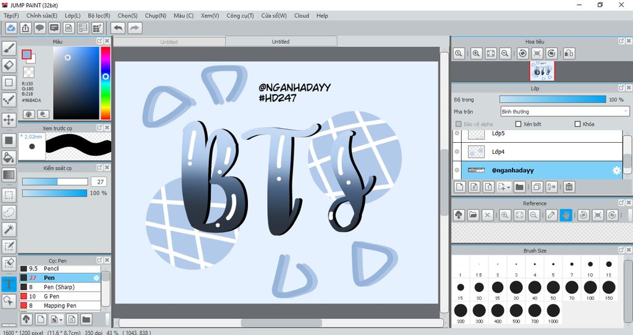Toggle visibility of Lớp4 layer

457,152
